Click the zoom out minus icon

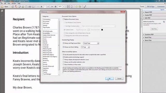click(x=52, y=7)
